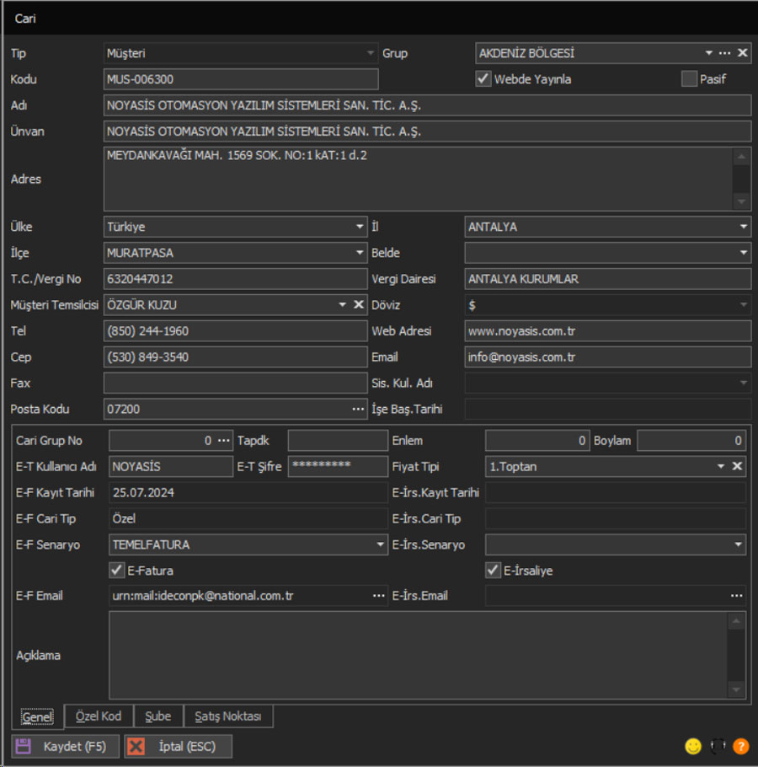Open the E-F Email ellipsis lookup
The height and width of the screenshot is (767, 758).
(379, 596)
